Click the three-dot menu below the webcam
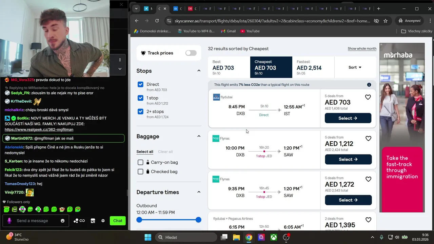The image size is (434, 244). click(120, 60)
